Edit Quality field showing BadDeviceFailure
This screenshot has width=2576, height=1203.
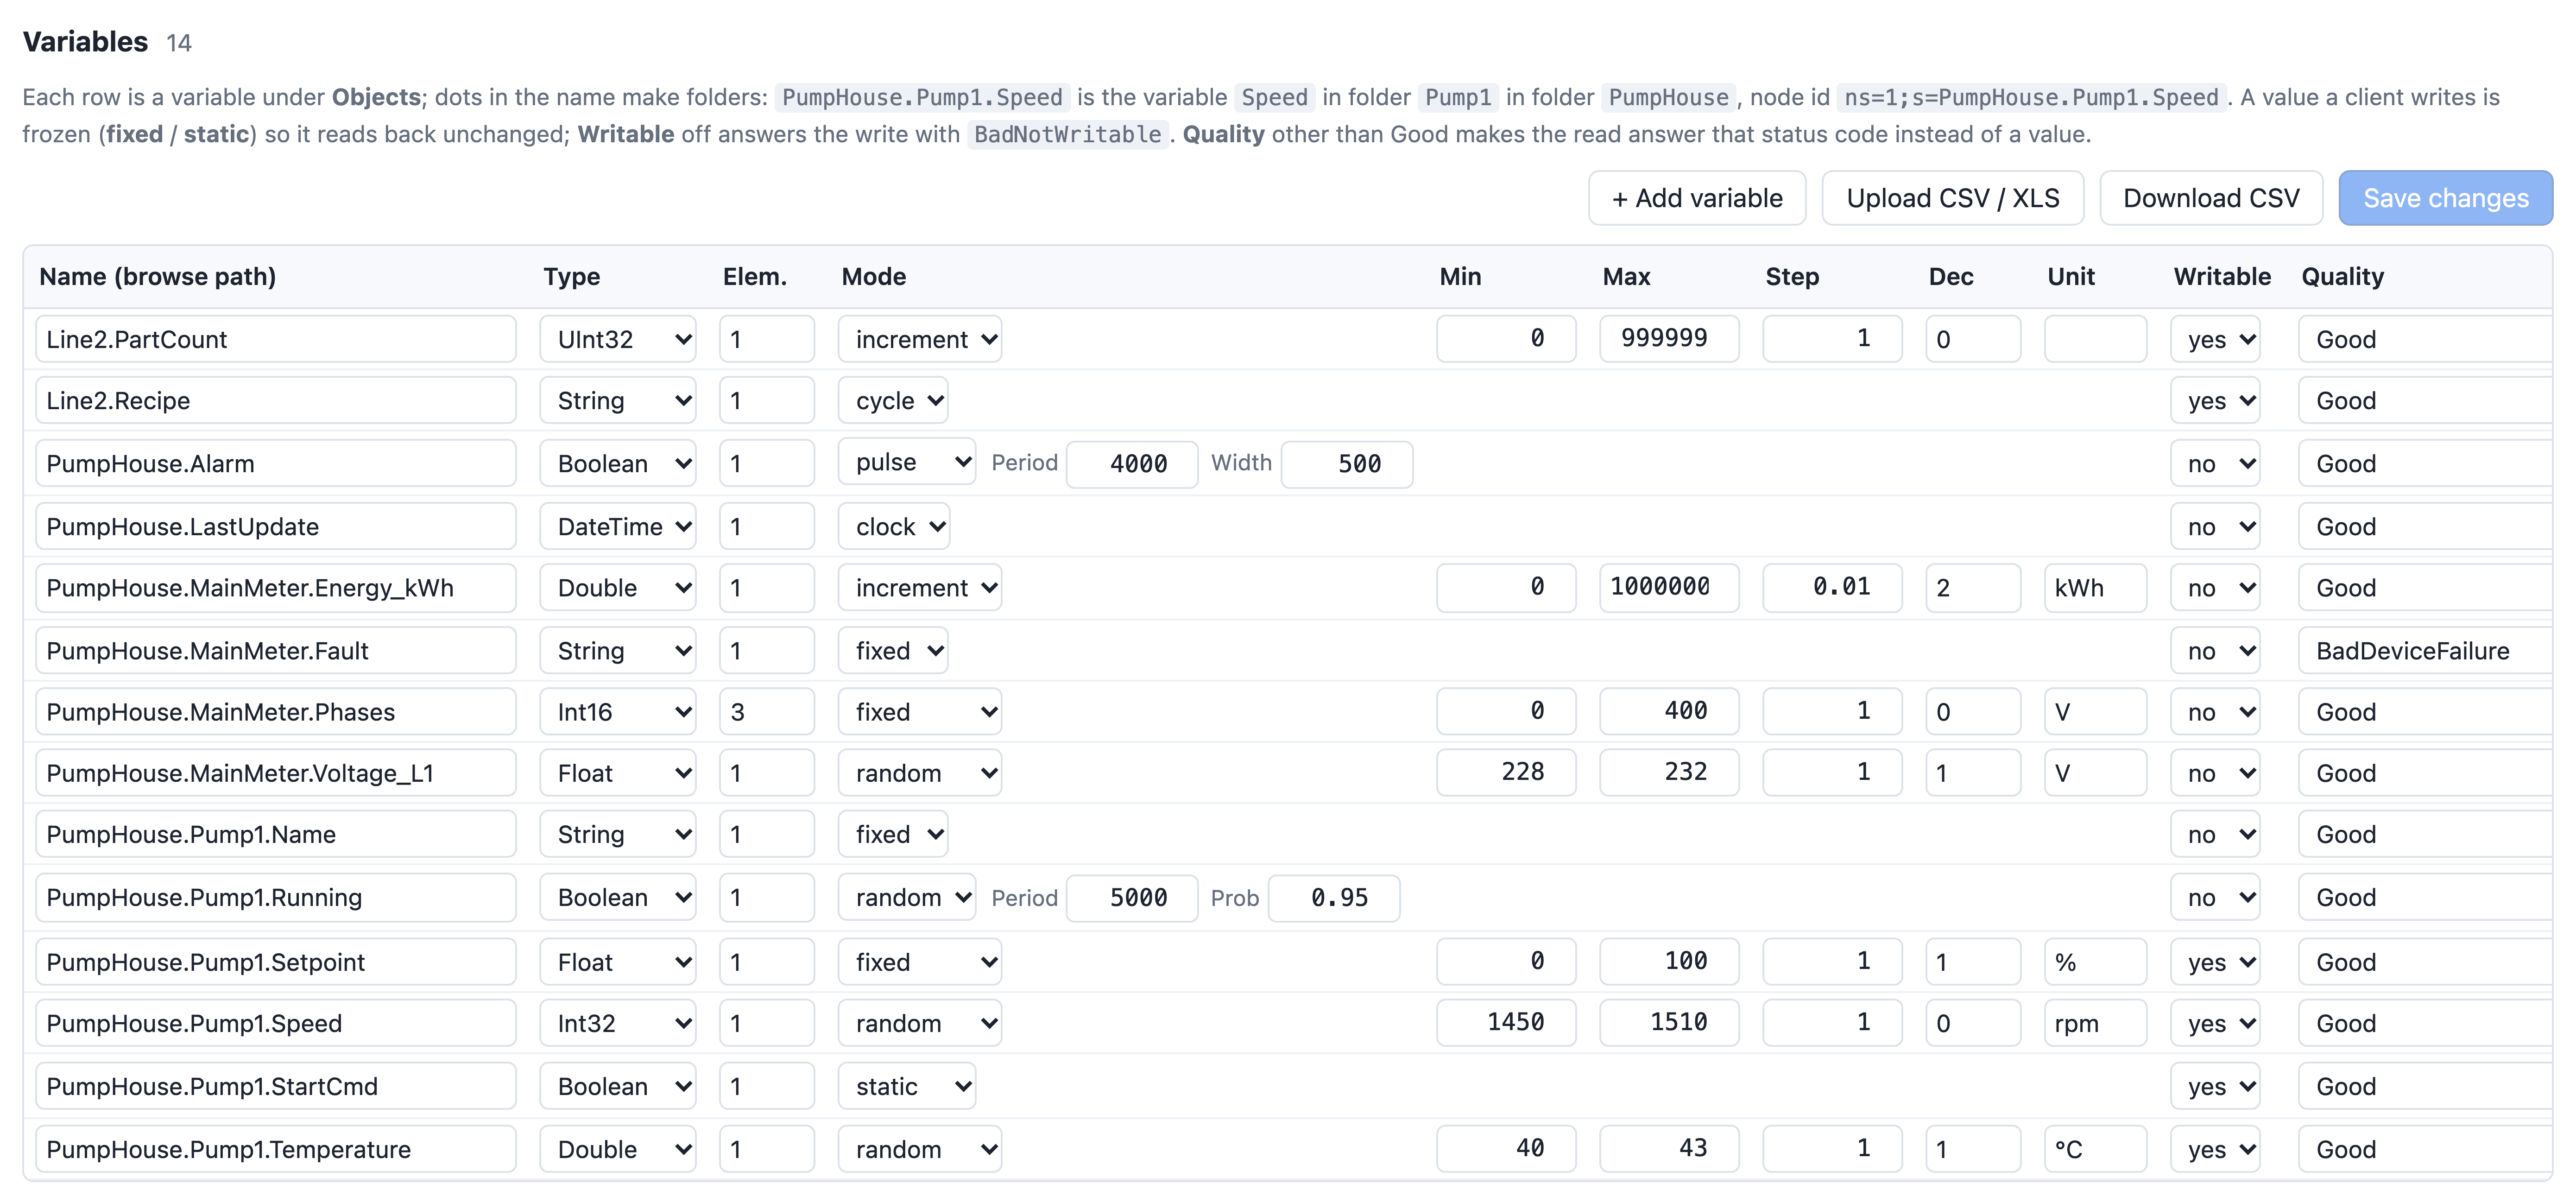2425,651
